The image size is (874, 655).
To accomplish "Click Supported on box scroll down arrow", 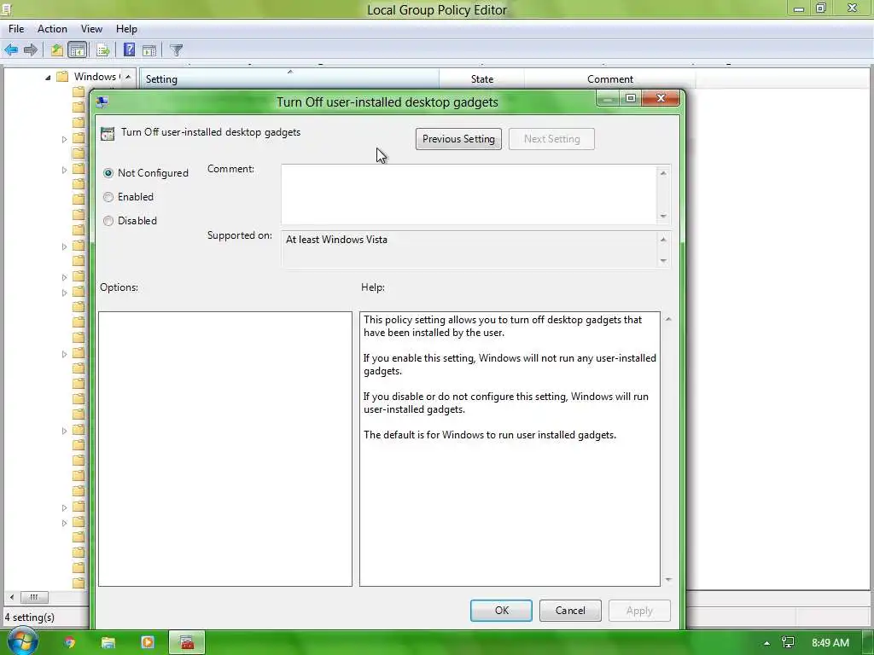I will point(663,261).
